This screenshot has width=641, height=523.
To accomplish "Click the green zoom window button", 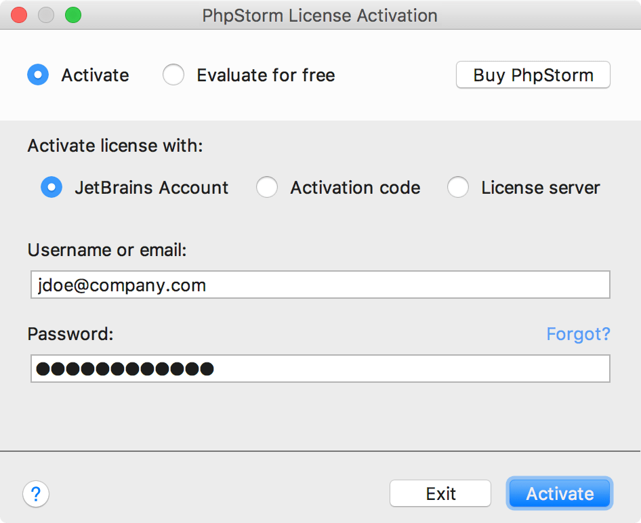I will pos(73,15).
